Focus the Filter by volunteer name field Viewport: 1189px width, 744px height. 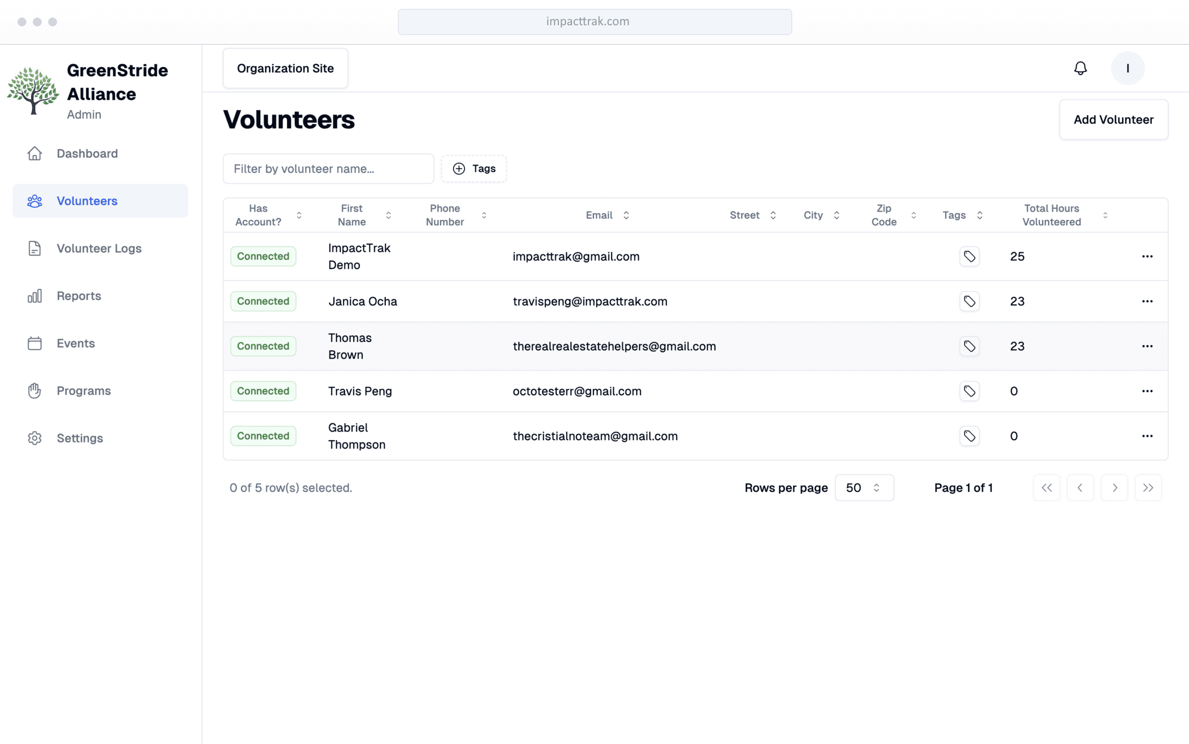click(x=328, y=169)
